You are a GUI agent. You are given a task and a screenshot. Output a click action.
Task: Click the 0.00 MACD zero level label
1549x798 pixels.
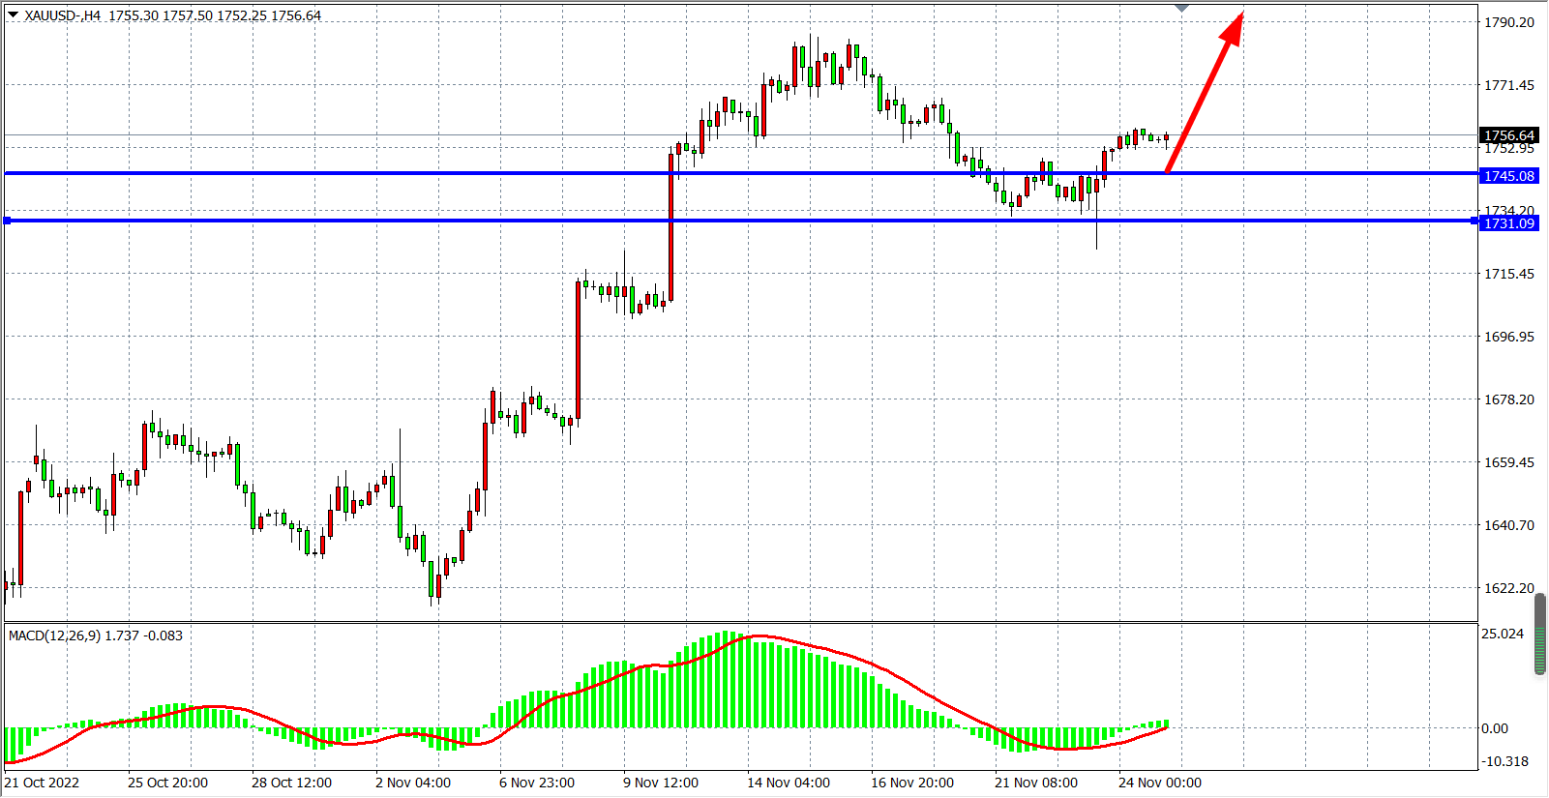coord(1495,728)
